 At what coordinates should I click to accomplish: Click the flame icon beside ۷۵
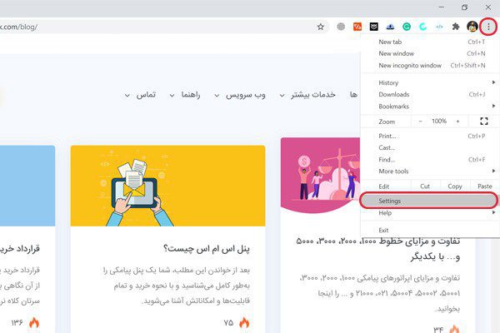(x=244, y=322)
